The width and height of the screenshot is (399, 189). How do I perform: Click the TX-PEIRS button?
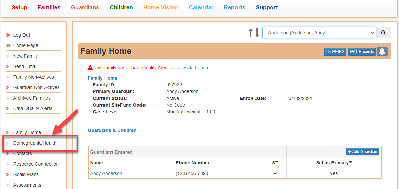(x=335, y=52)
